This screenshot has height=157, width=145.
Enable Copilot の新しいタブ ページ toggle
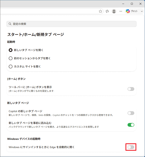coord(131,113)
